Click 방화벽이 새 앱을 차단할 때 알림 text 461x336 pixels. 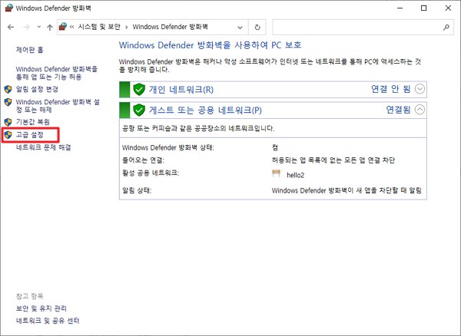[347, 191]
